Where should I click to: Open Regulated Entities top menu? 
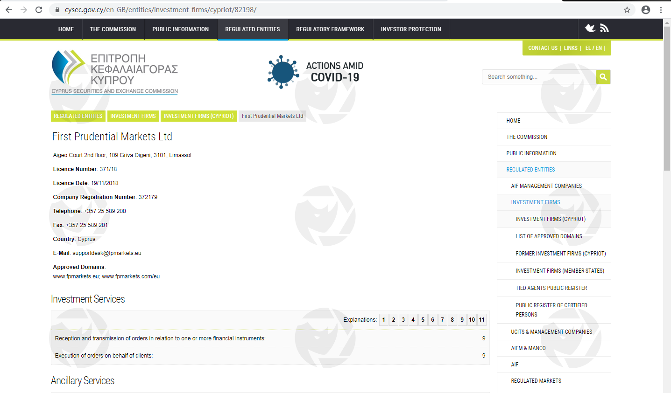click(252, 29)
